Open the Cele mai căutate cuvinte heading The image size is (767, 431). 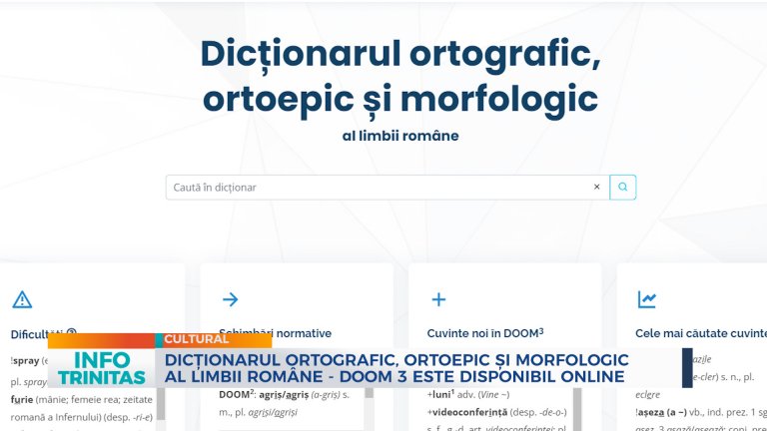pyautogui.click(x=701, y=333)
